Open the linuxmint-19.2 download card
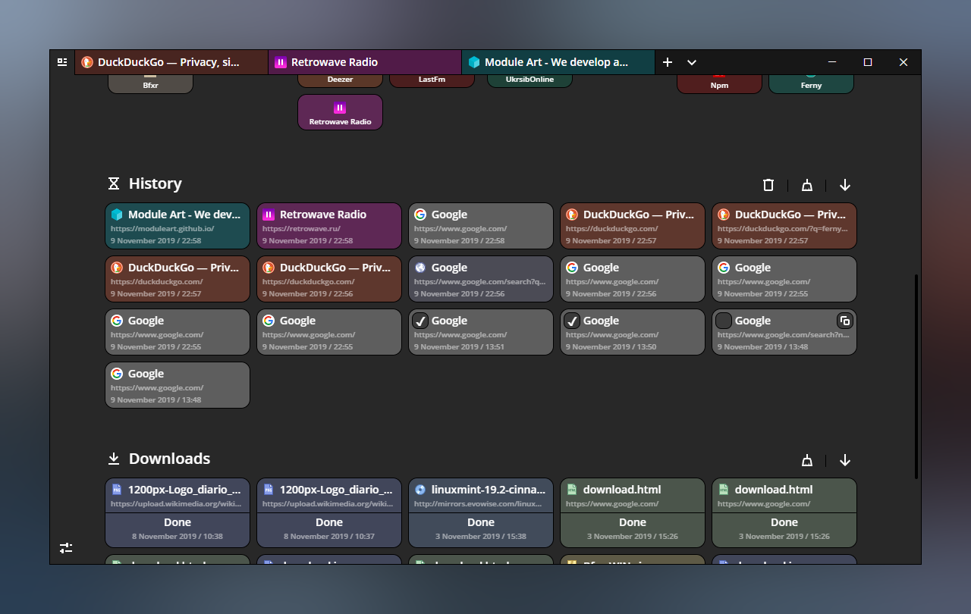Viewport: 971px width, 614px height. click(481, 512)
